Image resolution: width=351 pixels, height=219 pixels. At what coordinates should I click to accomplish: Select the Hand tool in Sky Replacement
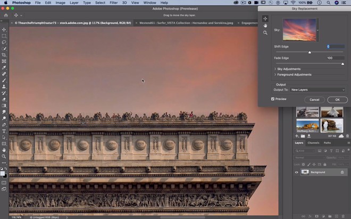click(265, 25)
